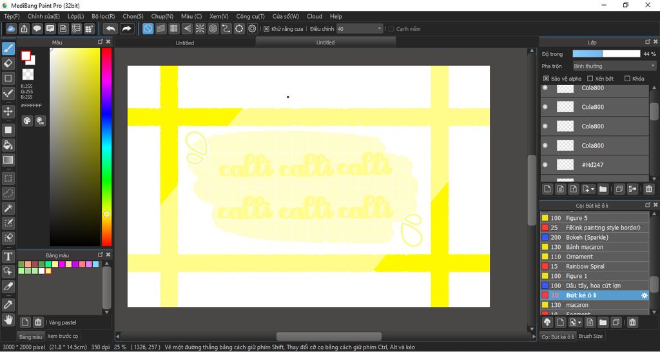Select the Eraser tool
Viewport: 660px width, 352px height.
click(8, 64)
